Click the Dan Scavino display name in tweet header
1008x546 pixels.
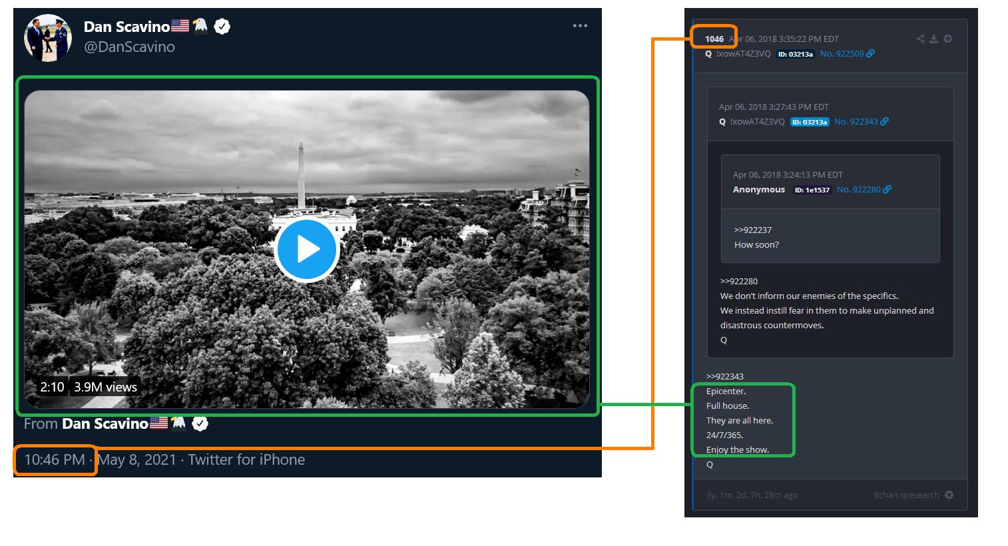click(126, 27)
